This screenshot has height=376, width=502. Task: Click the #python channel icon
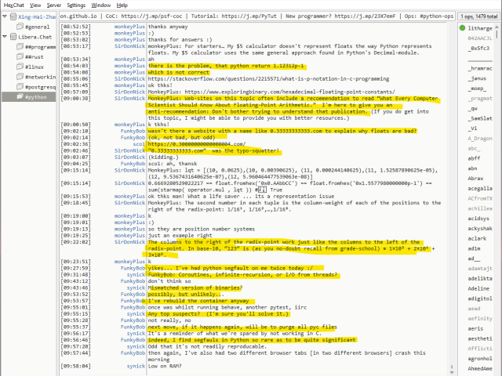(x=20, y=98)
